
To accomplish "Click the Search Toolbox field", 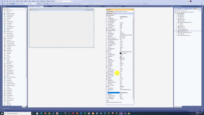I will pyautogui.click(x=14, y=8).
